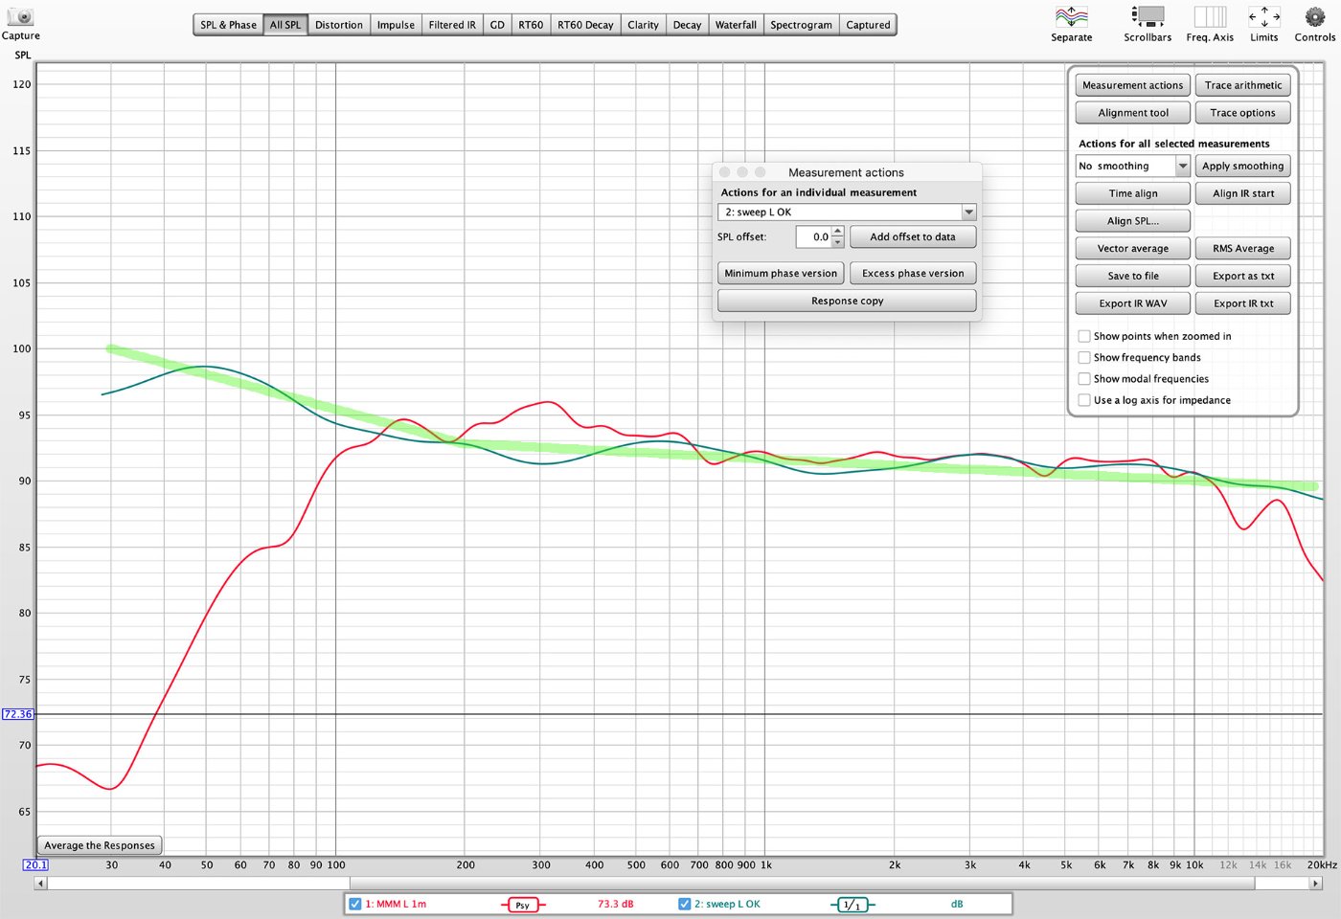The image size is (1341, 919).
Task: Increase SPL offset with stepper up arrow
Action: click(838, 232)
